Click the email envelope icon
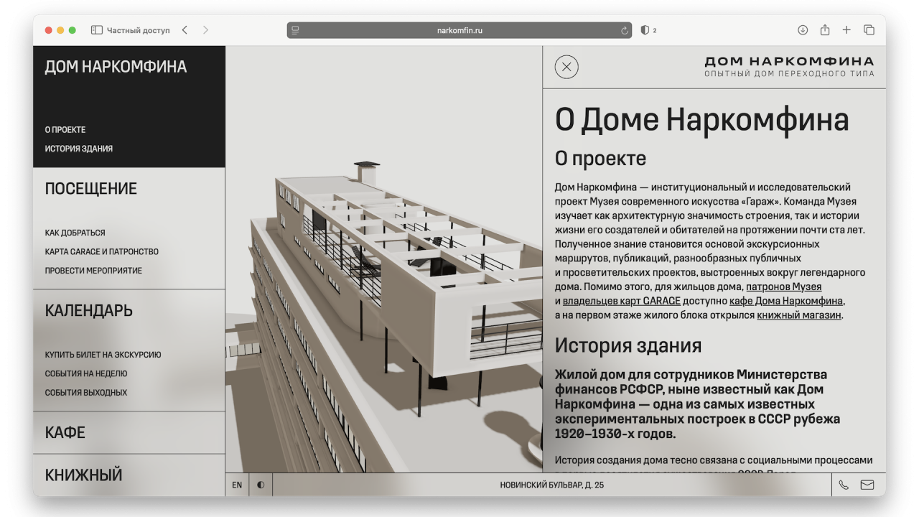This screenshot has height=517, width=919. pos(867,485)
